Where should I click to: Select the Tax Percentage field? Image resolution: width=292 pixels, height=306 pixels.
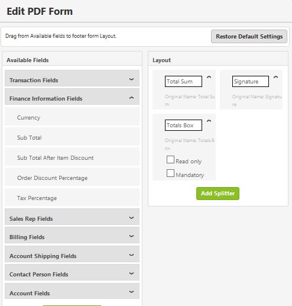click(x=72, y=197)
